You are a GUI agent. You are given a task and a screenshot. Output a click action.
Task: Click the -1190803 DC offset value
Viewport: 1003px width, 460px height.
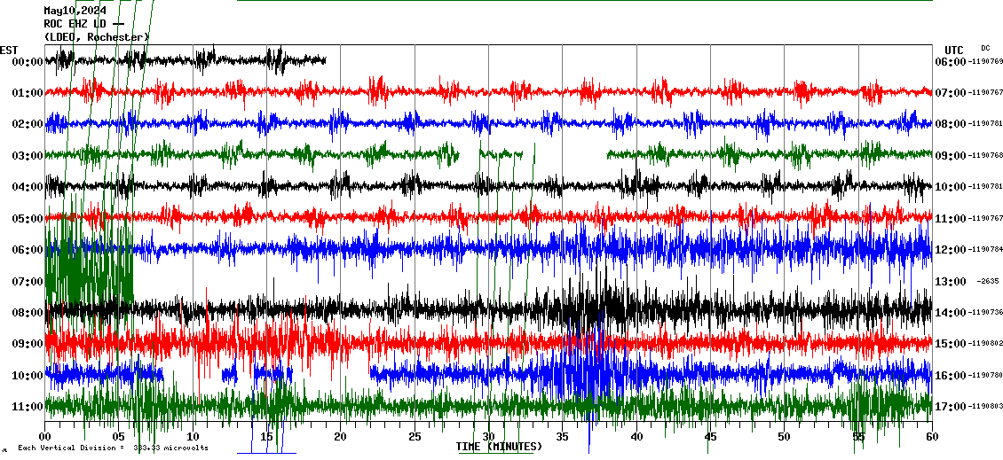985,407
